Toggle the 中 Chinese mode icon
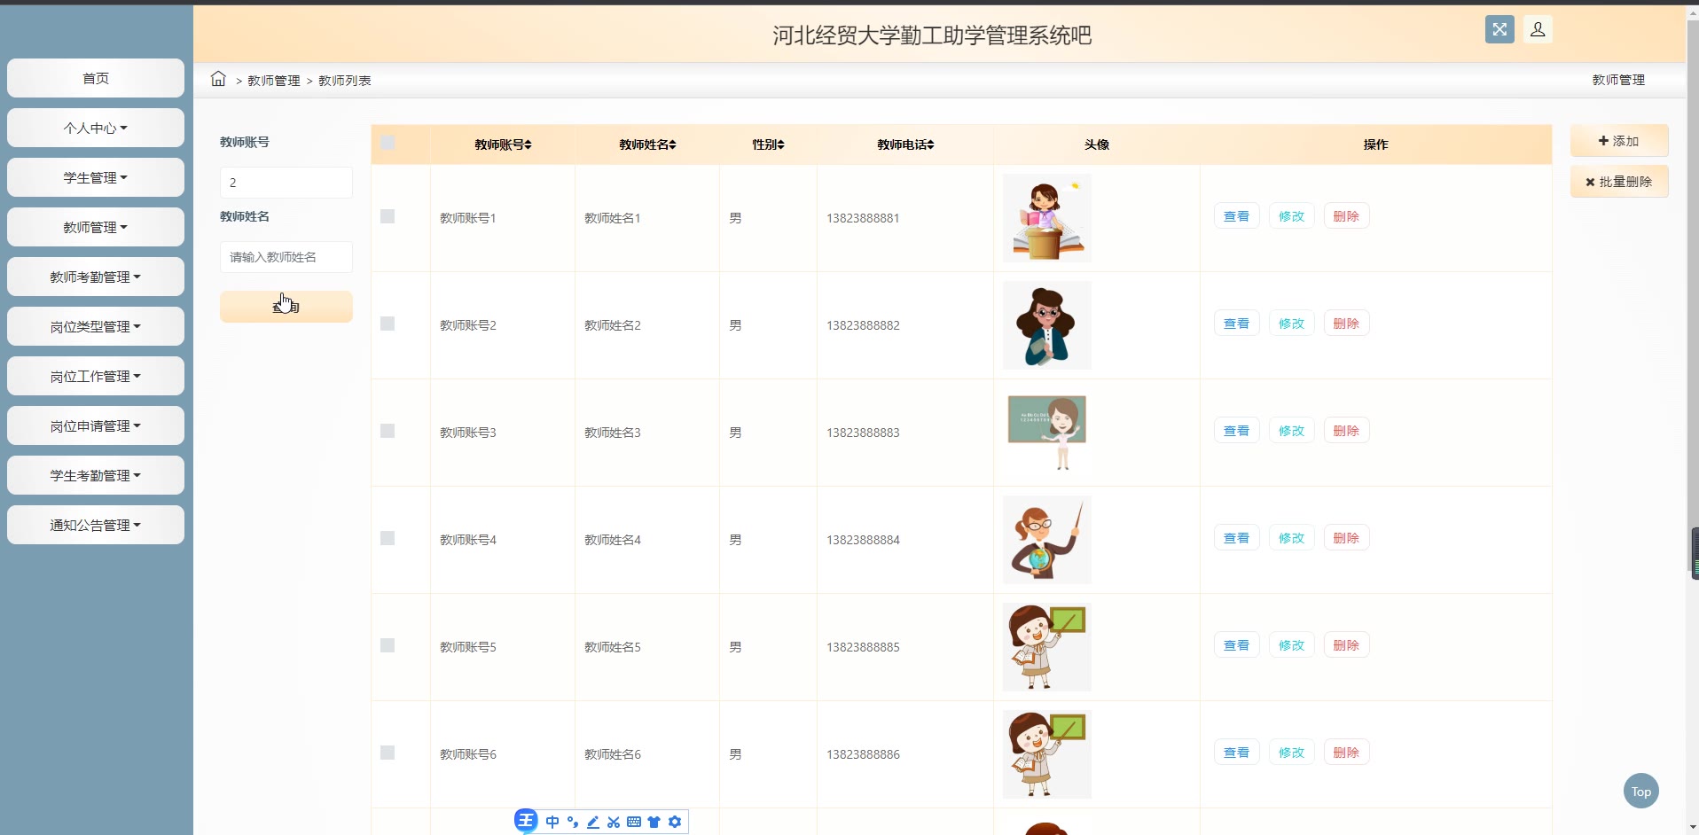 [x=552, y=822]
